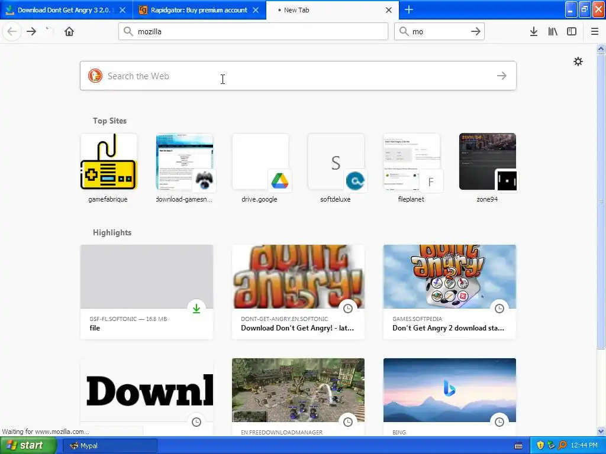Click history clock on Freedownloadmanager highlight
Viewport: 606px width, 454px height.
(348, 422)
